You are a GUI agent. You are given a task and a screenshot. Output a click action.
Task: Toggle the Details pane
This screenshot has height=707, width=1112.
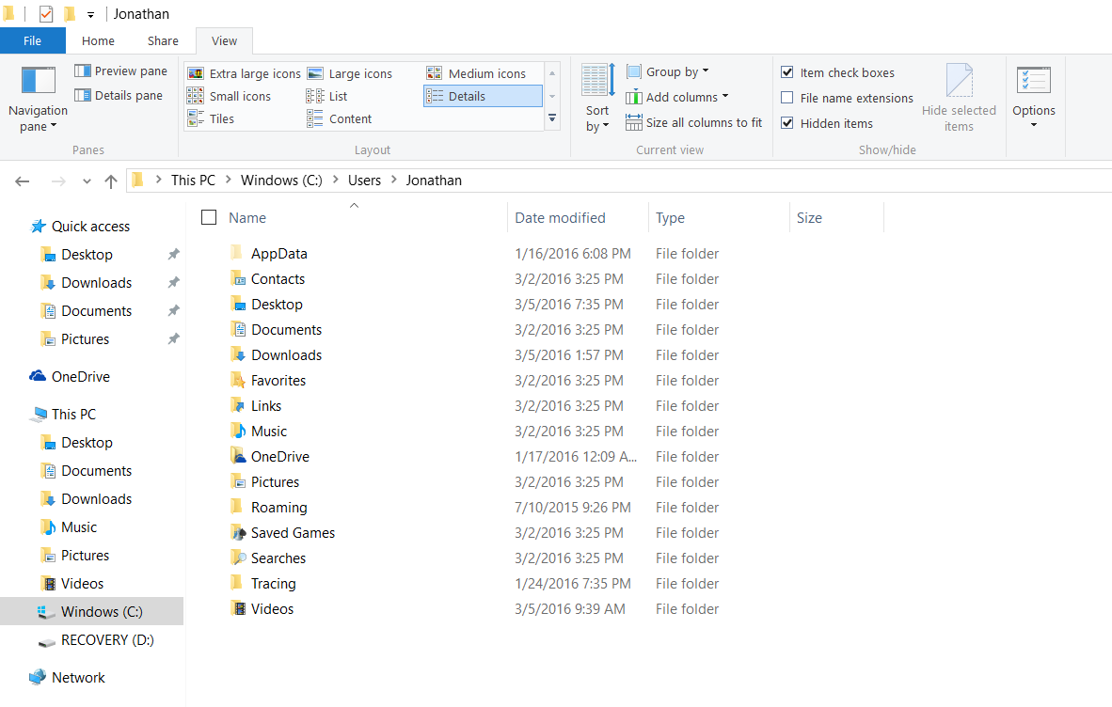[119, 95]
